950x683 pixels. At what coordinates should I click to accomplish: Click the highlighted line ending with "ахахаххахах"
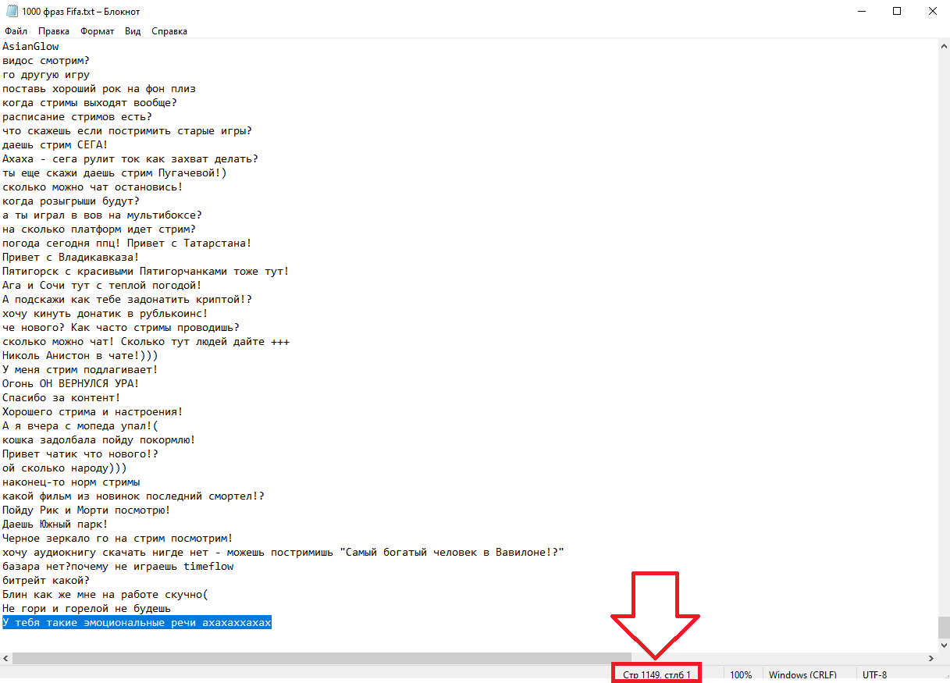137,622
